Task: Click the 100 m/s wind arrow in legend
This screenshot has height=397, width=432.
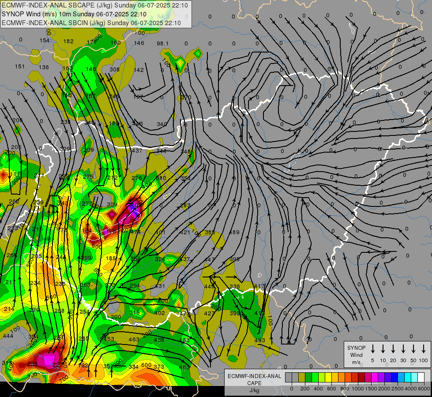Action: click(x=424, y=349)
